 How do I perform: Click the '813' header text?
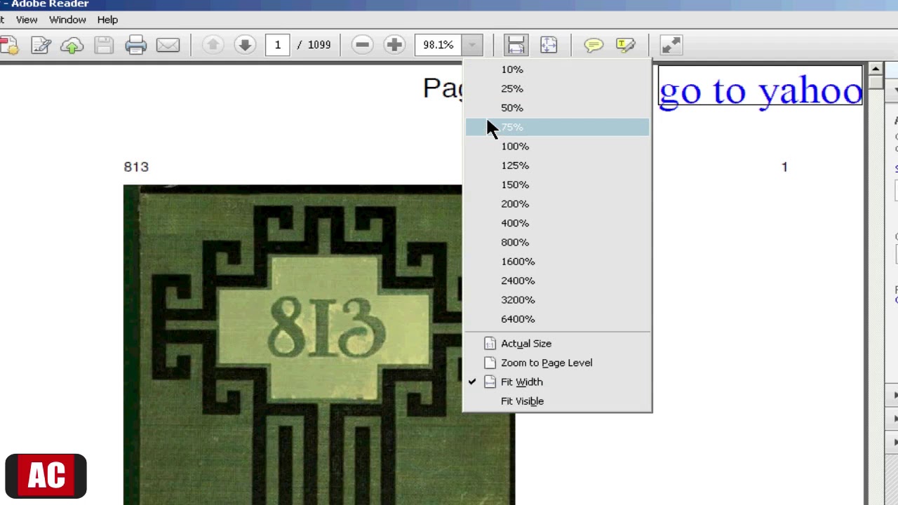click(136, 167)
